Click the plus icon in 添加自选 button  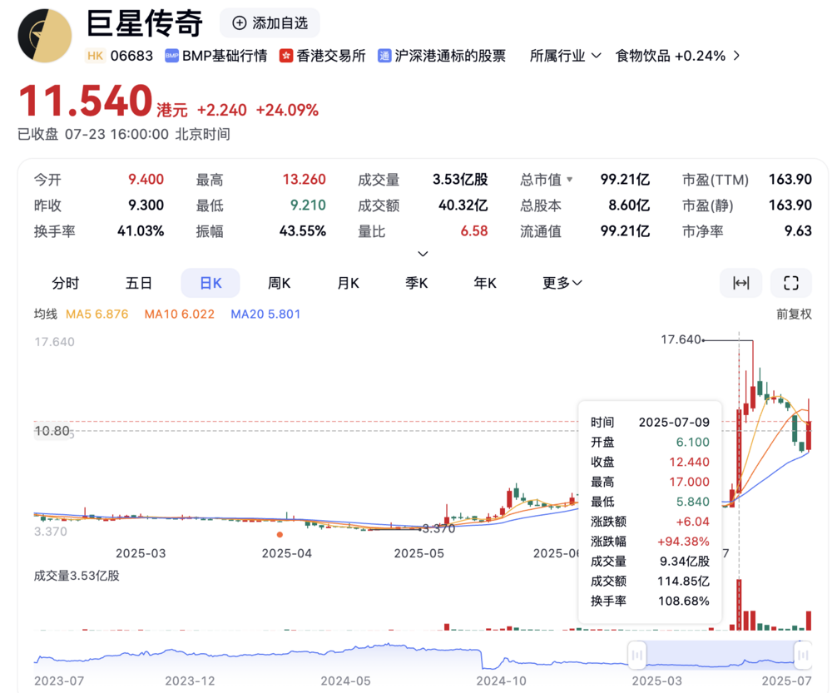tap(240, 22)
